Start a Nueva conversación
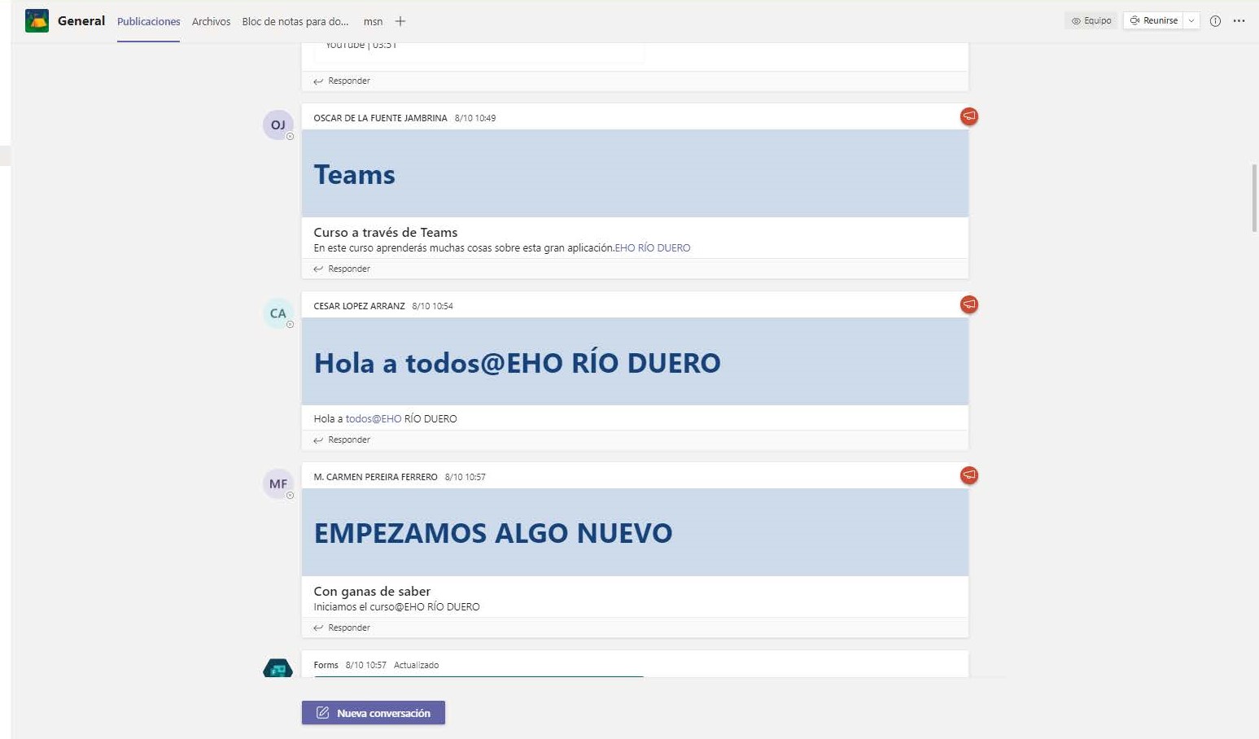Image resolution: width=1259 pixels, height=739 pixels. click(x=374, y=713)
